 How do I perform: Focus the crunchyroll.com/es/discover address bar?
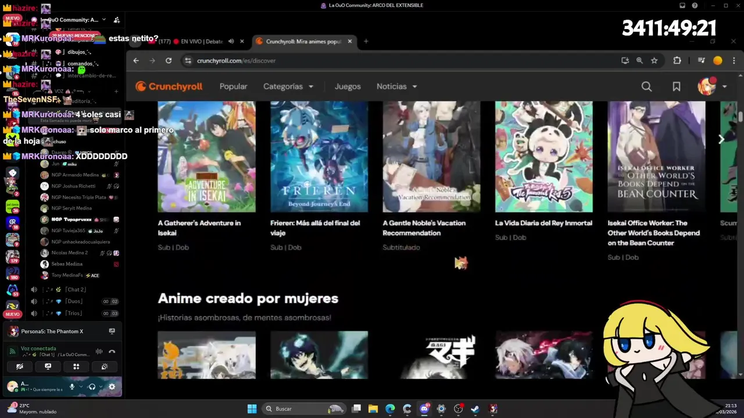pos(401,60)
